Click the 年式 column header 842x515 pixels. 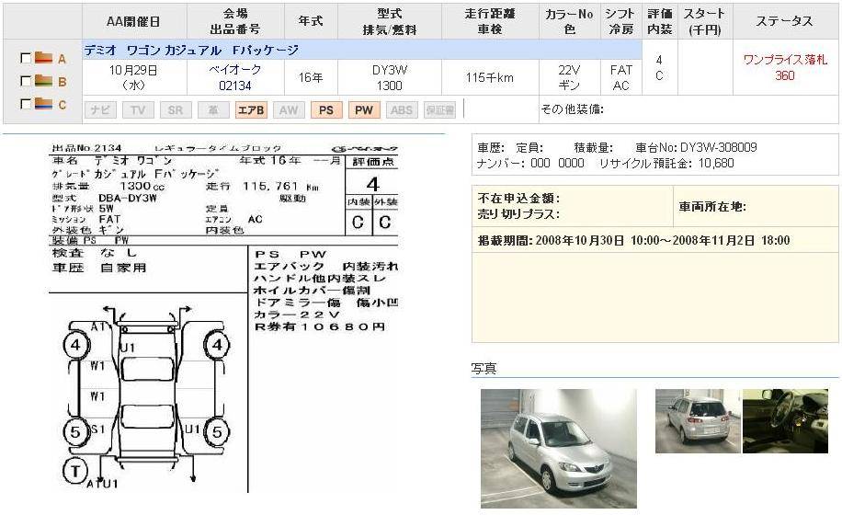[x=311, y=21]
